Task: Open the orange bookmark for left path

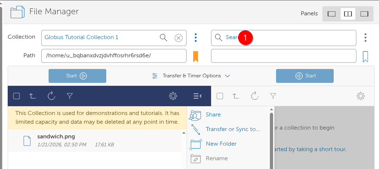Action: tap(196, 56)
